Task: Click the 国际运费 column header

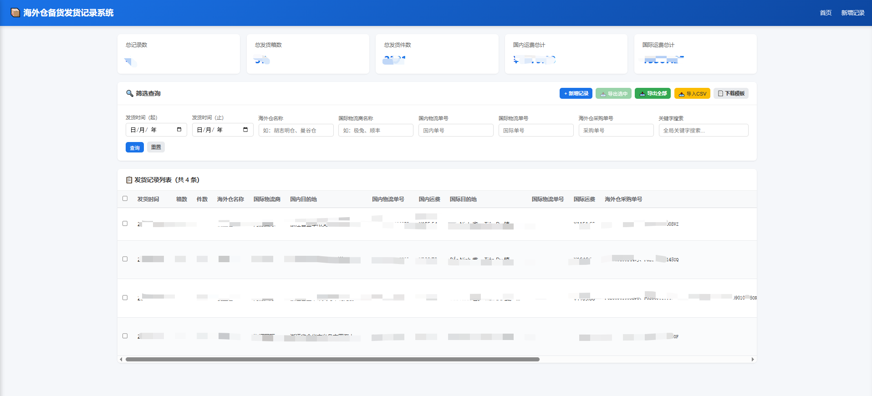Action: tap(584, 199)
